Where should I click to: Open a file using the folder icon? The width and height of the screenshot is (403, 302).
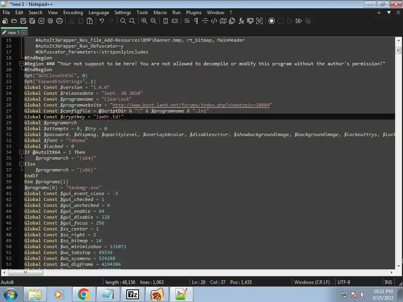[x=14, y=21]
